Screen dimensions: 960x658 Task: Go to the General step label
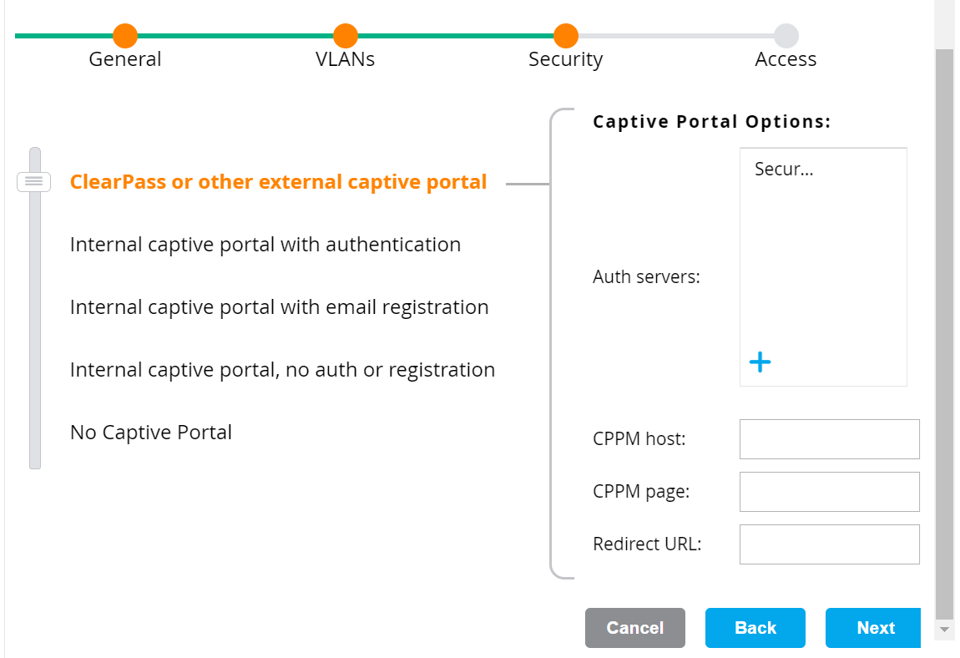click(x=125, y=60)
